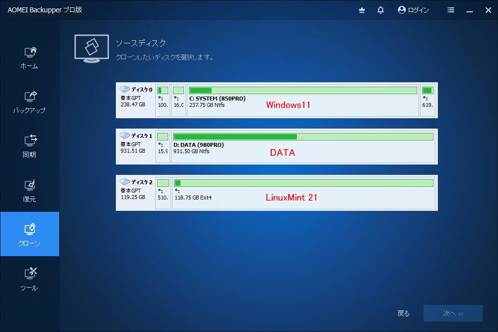The image size is (498, 332).
Task: Click the '931.50 GB Ntfs' size text
Action: point(191,151)
